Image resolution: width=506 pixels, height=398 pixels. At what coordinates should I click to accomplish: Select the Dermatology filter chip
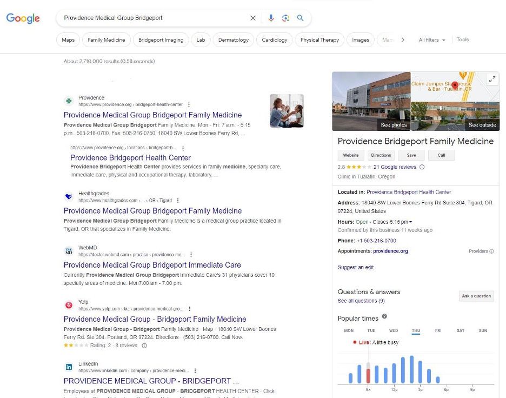point(234,40)
